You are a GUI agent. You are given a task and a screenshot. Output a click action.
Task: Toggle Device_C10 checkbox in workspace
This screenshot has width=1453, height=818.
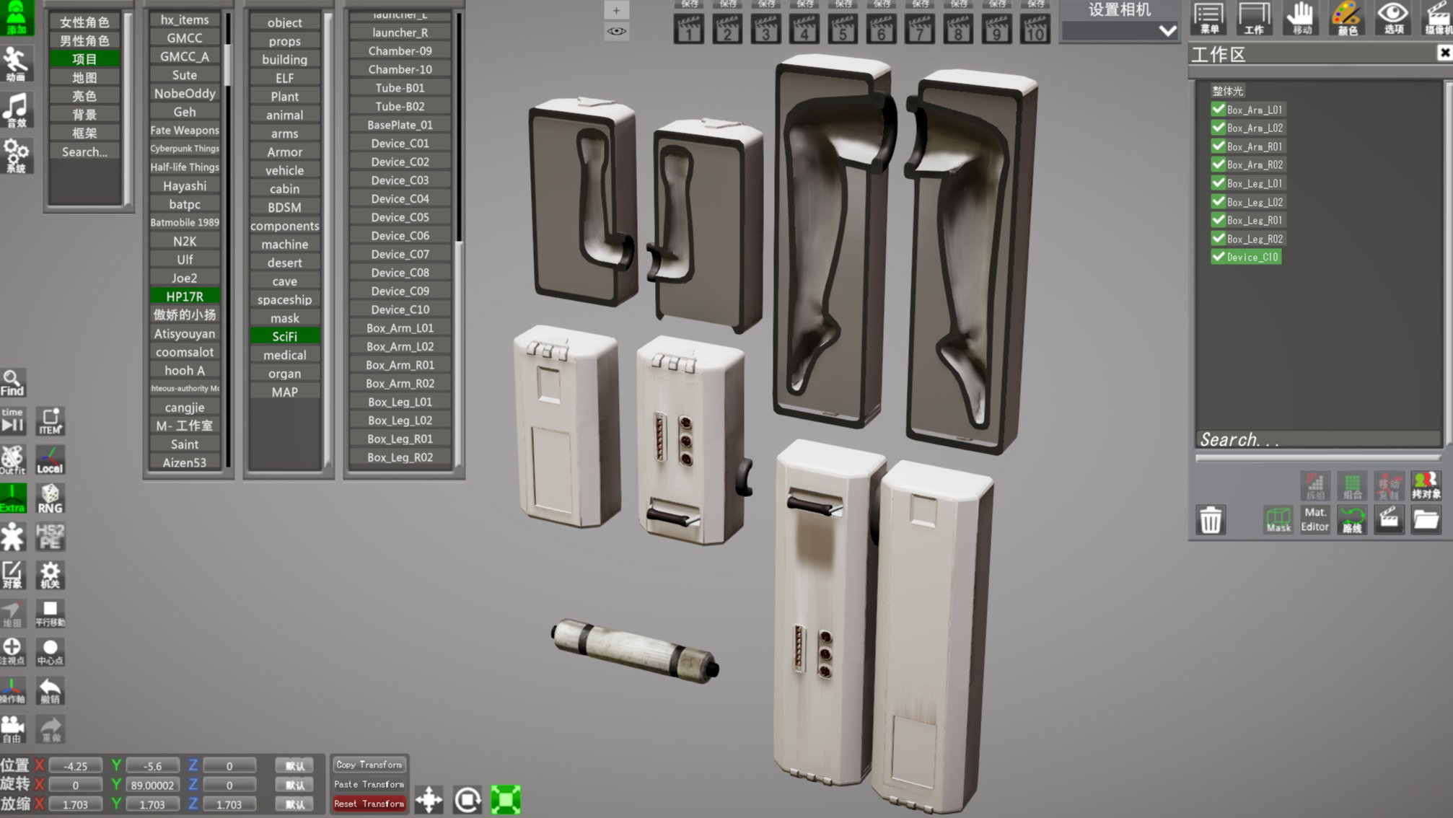tap(1219, 257)
